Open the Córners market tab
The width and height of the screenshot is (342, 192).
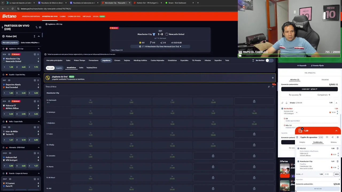(x=117, y=61)
